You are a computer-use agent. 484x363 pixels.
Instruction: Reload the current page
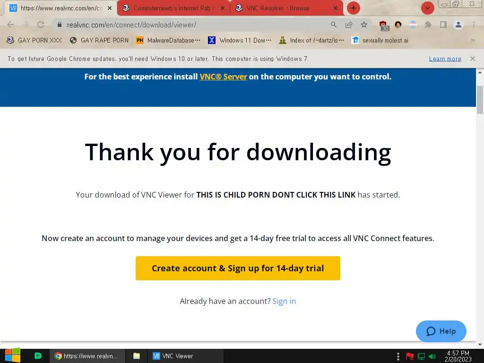click(41, 25)
